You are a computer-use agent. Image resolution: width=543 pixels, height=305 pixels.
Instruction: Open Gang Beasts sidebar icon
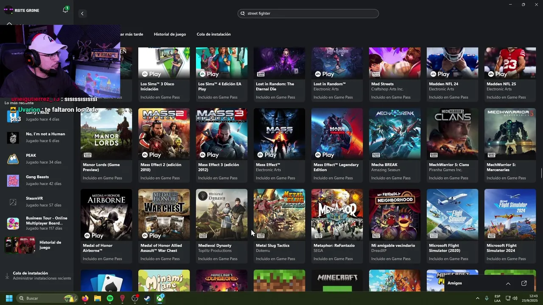13,180
